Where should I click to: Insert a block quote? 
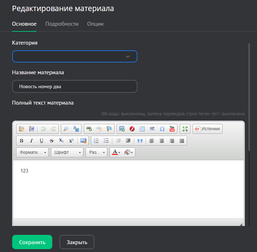point(140,141)
